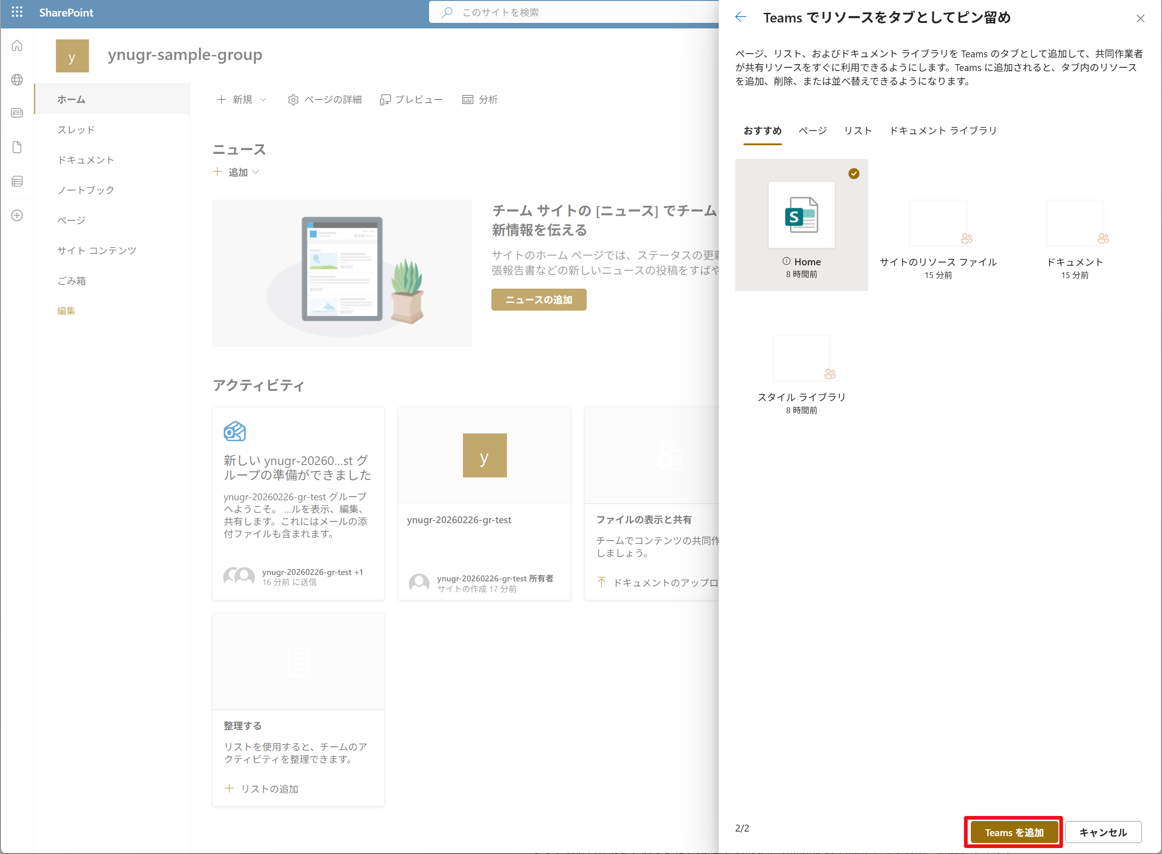Open the SharePoint app launcher waffle
Screen dimensions: 1162x854
[17, 12]
